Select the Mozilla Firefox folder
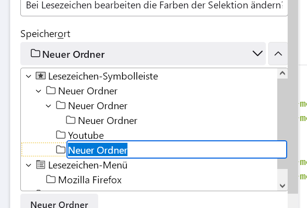 click(89, 179)
